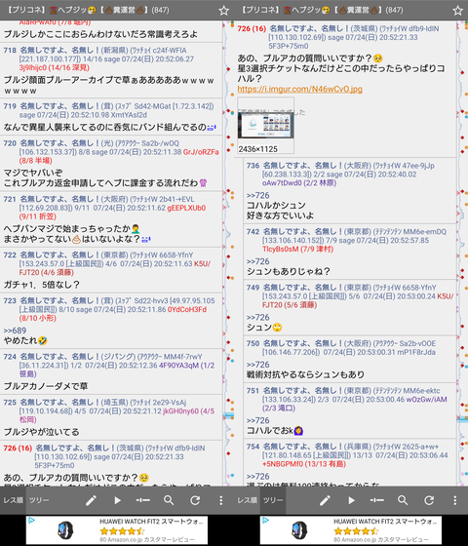This screenshot has width=468, height=546.
Task: Bookmark thread with left pane star icon
Action: coord(223,11)
